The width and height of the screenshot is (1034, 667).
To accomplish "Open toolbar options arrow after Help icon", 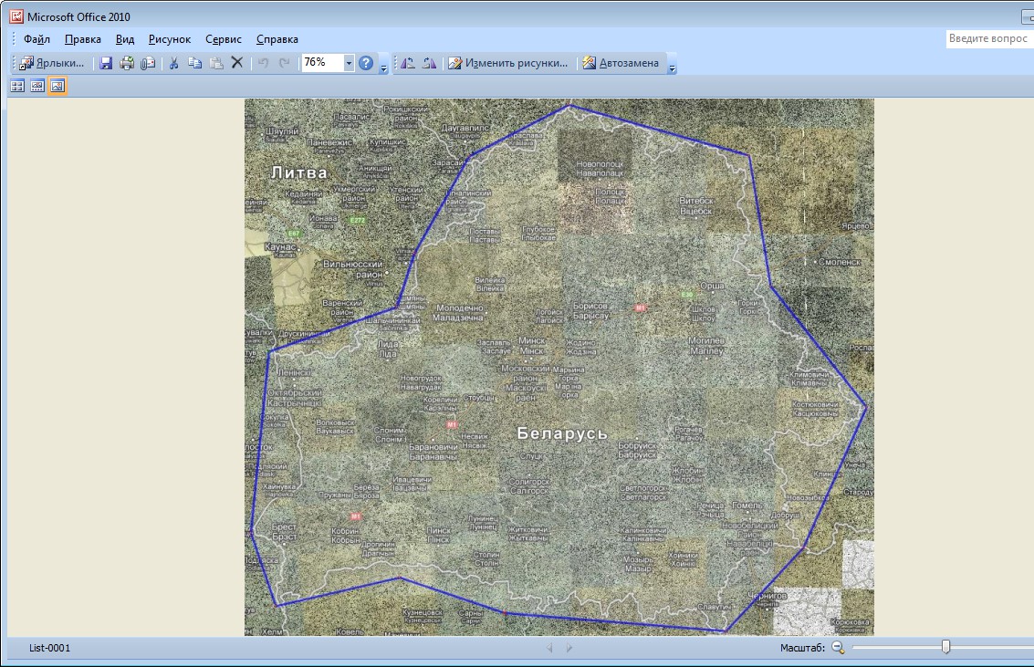I will tap(384, 68).
